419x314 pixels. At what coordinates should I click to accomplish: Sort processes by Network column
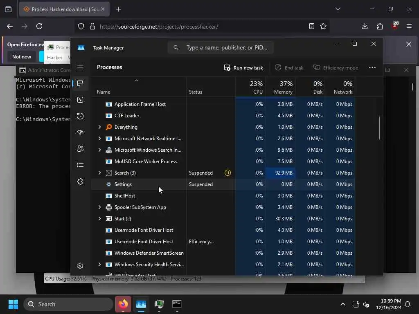point(340,87)
